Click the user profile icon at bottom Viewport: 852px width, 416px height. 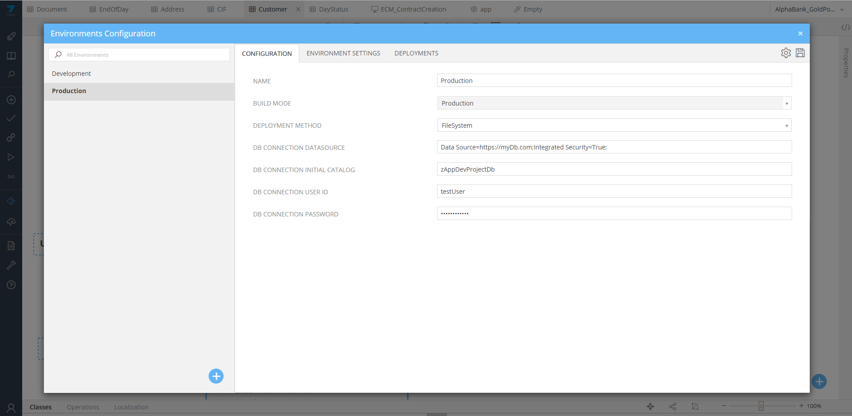pyautogui.click(x=11, y=408)
